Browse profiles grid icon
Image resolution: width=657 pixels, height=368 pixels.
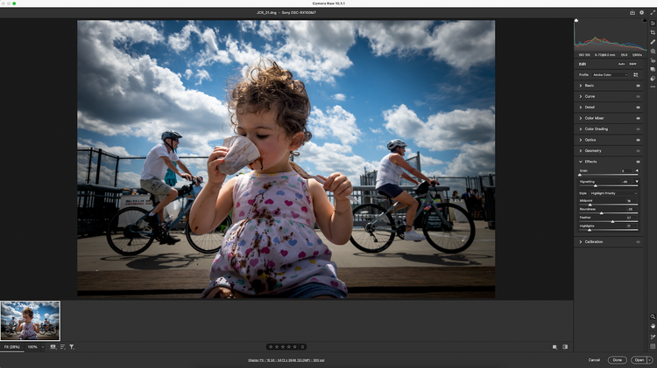tap(636, 75)
